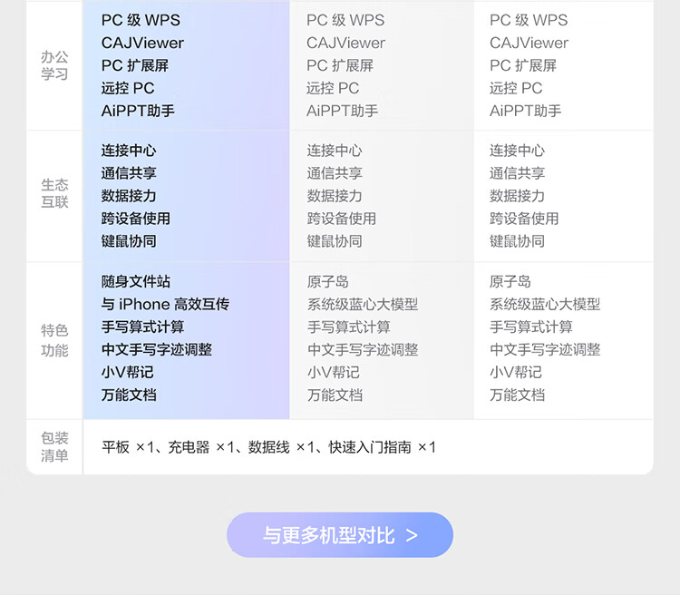Select the 包装清单 row label

pyautogui.click(x=54, y=446)
